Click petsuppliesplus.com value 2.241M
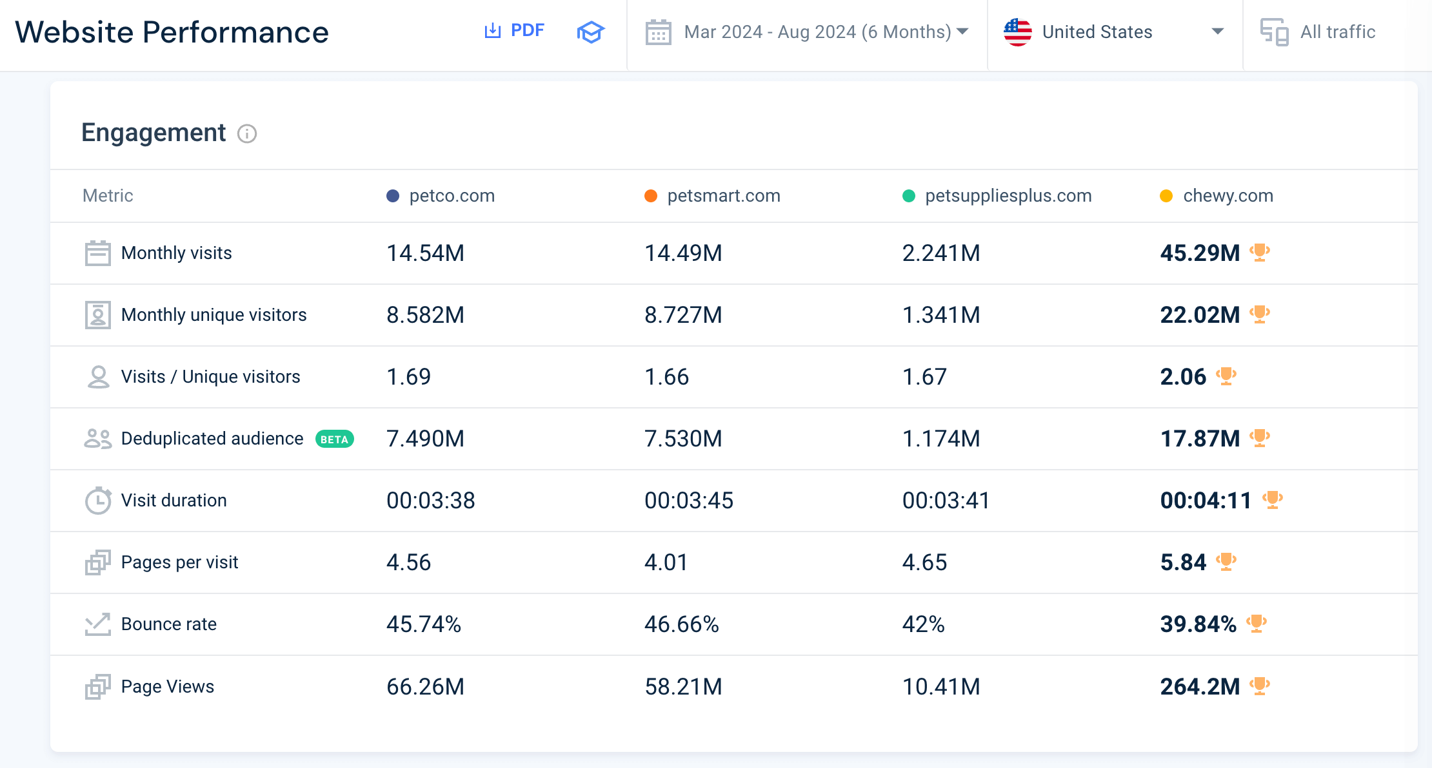 pyautogui.click(x=941, y=253)
